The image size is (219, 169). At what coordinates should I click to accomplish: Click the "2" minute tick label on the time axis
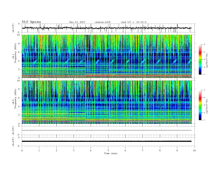pyautogui.click(x=56, y=150)
